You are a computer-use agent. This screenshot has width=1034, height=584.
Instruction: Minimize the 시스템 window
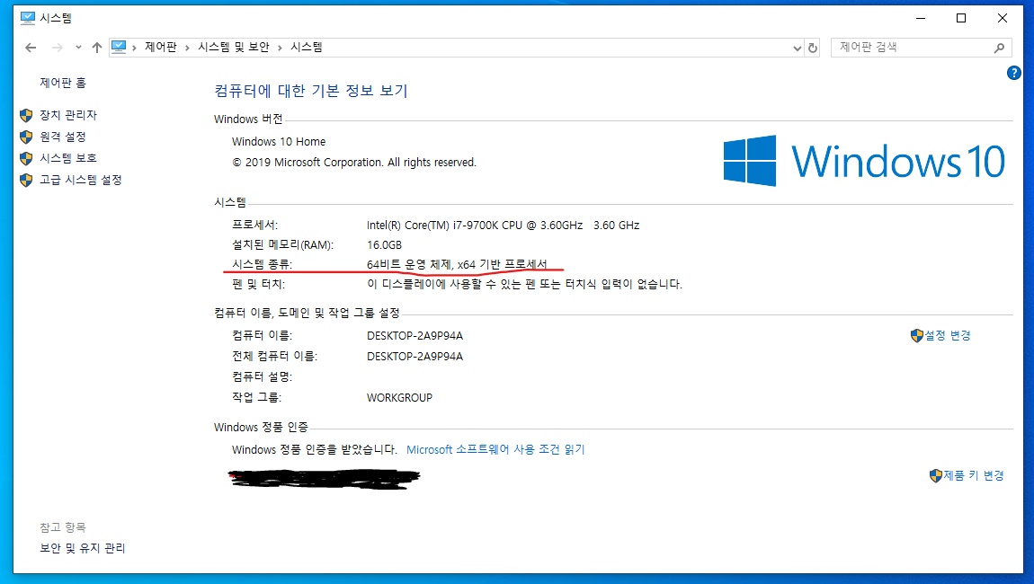coord(921,19)
